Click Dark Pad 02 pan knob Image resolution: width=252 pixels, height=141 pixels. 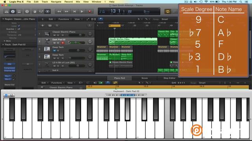(x=90, y=42)
